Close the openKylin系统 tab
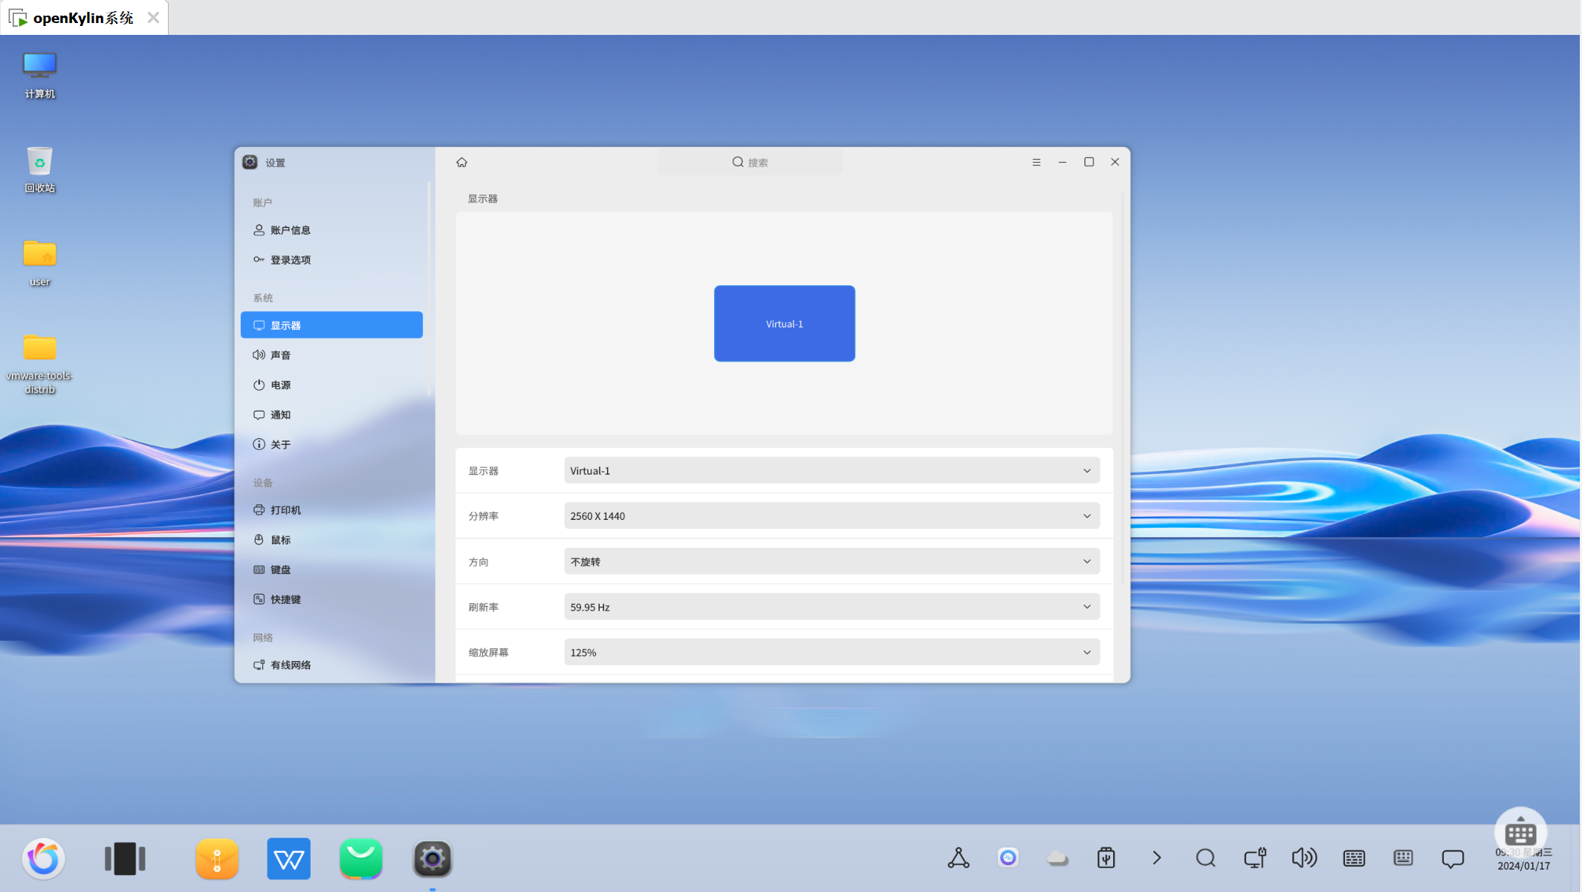The image size is (1582, 892). pyautogui.click(x=153, y=17)
